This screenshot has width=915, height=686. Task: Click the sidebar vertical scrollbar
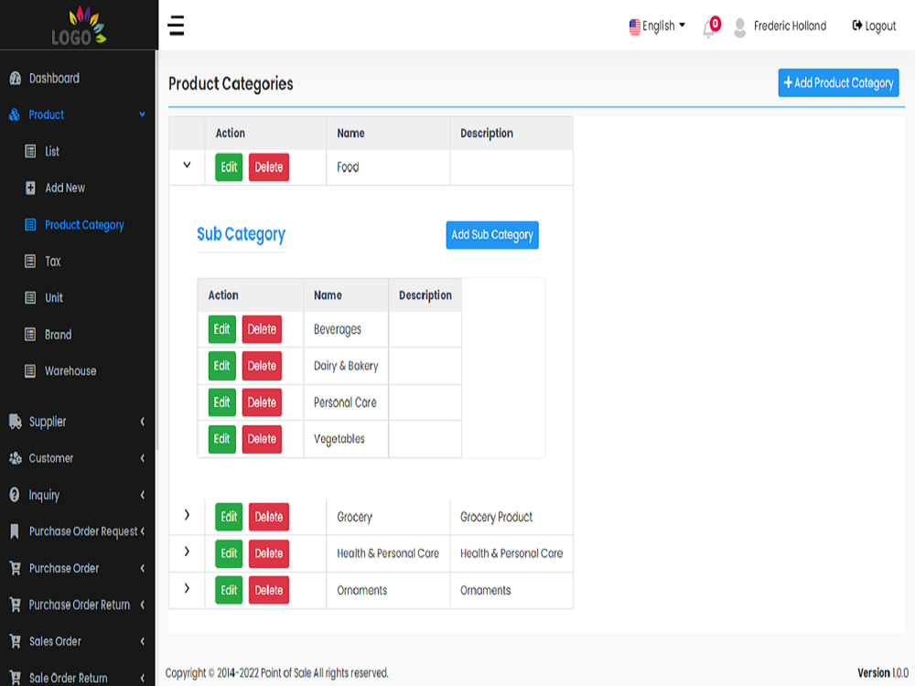click(x=156, y=250)
